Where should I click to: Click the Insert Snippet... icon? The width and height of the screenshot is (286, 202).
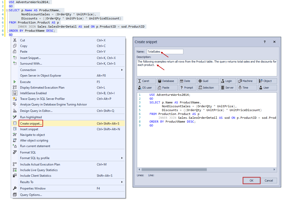(x=15, y=58)
